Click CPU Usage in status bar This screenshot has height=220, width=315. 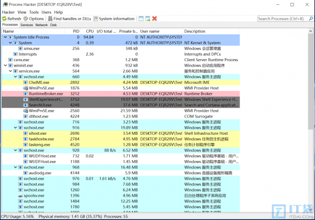(x=17, y=217)
